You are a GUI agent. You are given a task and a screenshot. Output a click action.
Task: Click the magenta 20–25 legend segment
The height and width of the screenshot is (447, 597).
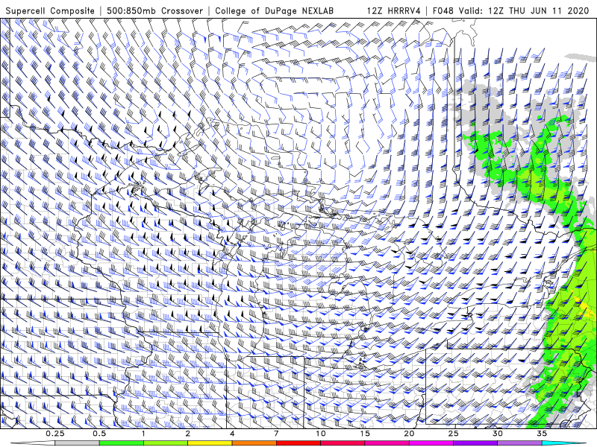(x=431, y=443)
